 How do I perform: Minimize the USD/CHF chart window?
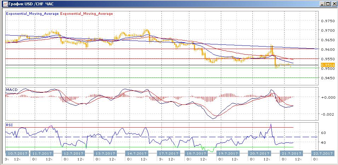pyautogui.click(x=321, y=4)
